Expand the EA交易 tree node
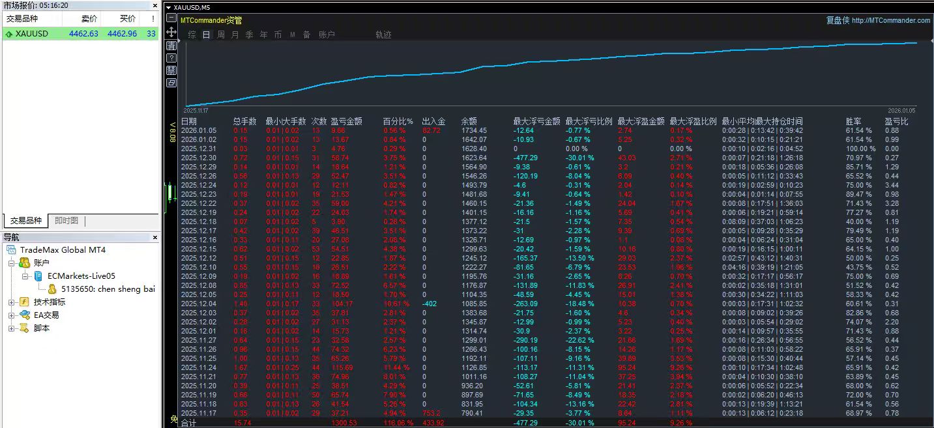 pyautogui.click(x=11, y=315)
